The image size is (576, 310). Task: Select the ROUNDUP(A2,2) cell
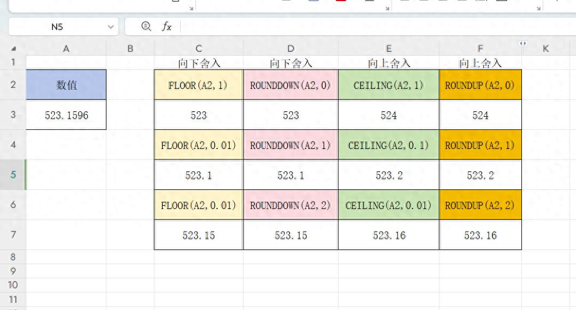point(480,205)
